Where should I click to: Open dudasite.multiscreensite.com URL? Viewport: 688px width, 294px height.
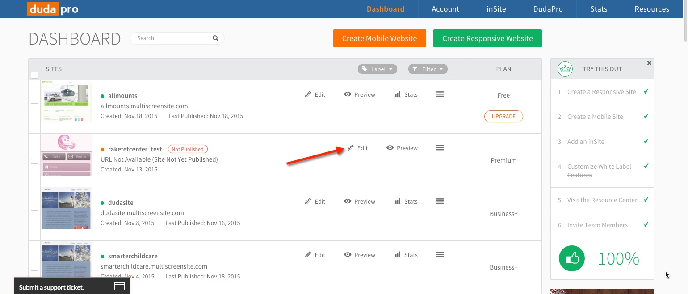(142, 213)
